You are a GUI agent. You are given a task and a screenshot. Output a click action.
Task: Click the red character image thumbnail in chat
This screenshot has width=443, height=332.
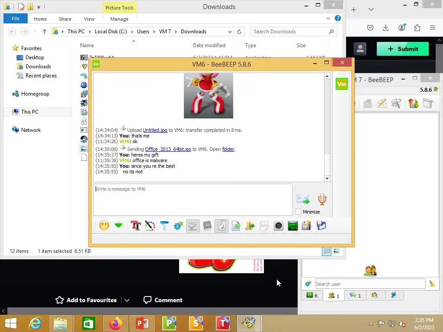coord(209,96)
